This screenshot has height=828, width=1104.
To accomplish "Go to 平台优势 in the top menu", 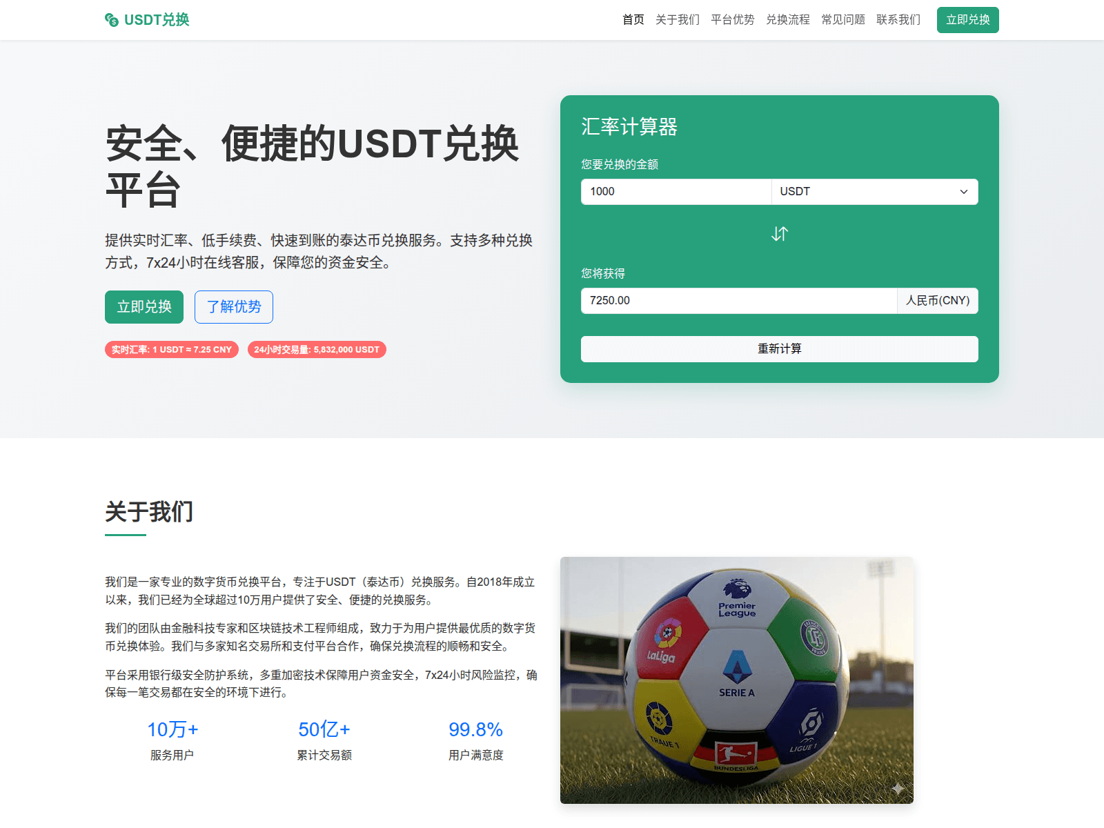I will [x=732, y=20].
